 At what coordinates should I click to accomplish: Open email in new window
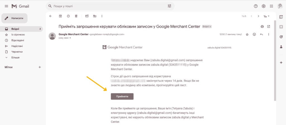[268, 27]
